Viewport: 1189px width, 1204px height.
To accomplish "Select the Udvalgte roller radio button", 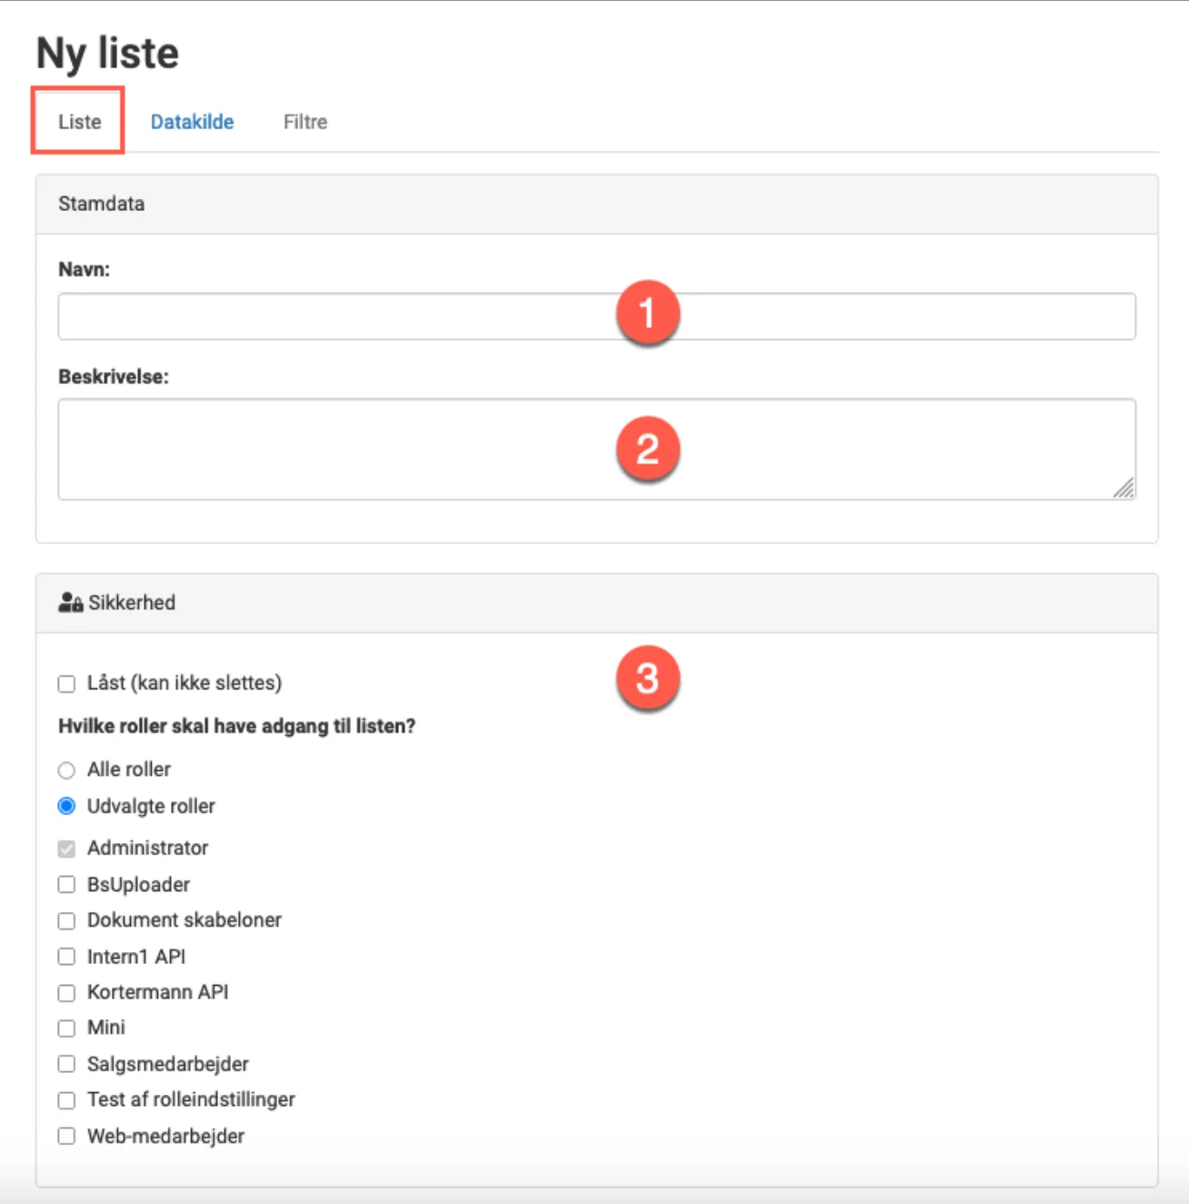I will tap(66, 806).
